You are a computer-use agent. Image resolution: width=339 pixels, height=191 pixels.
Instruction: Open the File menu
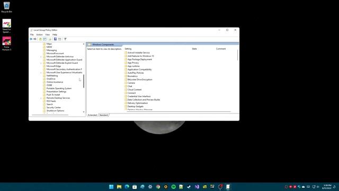[32, 34]
